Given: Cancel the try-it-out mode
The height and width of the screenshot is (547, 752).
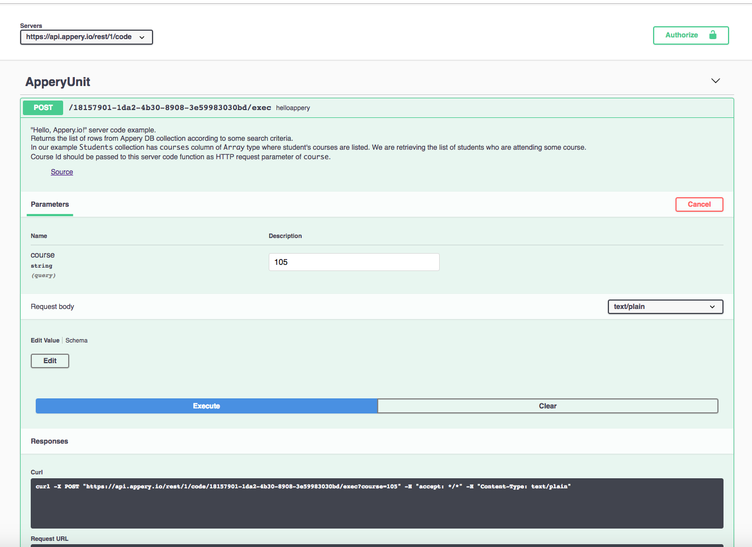Looking at the screenshot, I should click(699, 204).
